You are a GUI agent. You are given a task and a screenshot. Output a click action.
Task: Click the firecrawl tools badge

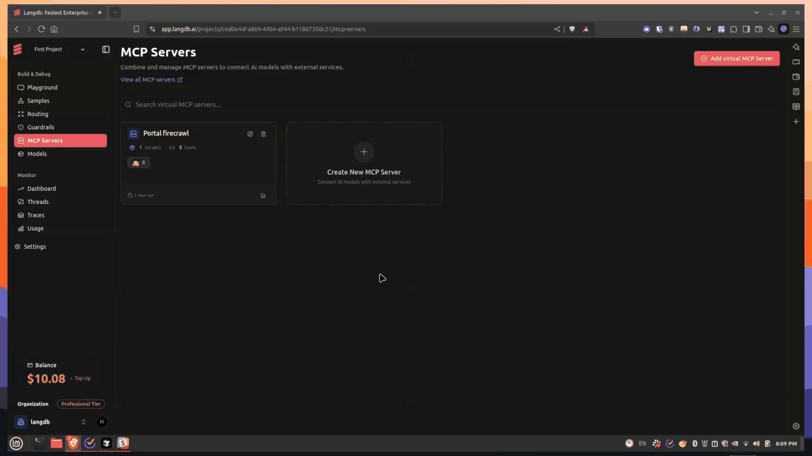[138, 163]
